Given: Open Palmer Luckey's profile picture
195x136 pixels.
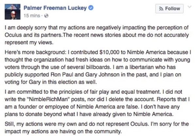Looking at the screenshot, I should (x=12, y=12).
